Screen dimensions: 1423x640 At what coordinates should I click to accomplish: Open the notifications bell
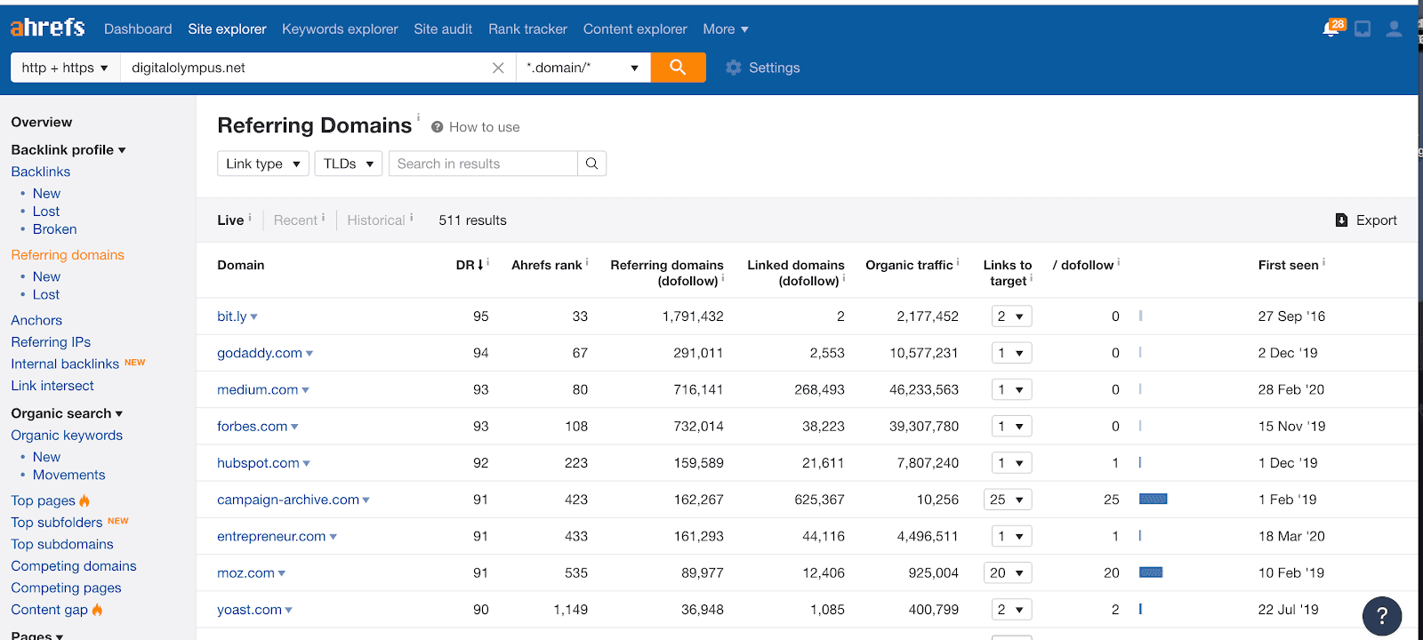(x=1331, y=29)
